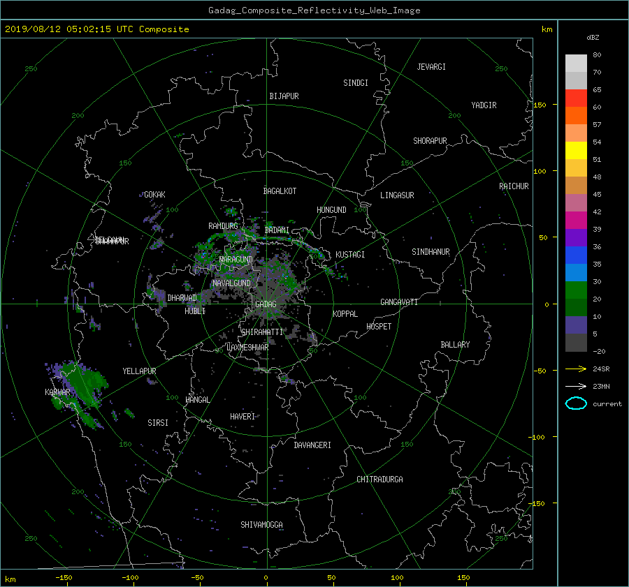Click the BIJAPUR city label
Image resolution: width=629 pixels, height=587 pixels.
pyautogui.click(x=284, y=96)
